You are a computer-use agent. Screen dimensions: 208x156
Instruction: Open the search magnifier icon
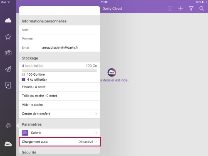click(x=201, y=8)
